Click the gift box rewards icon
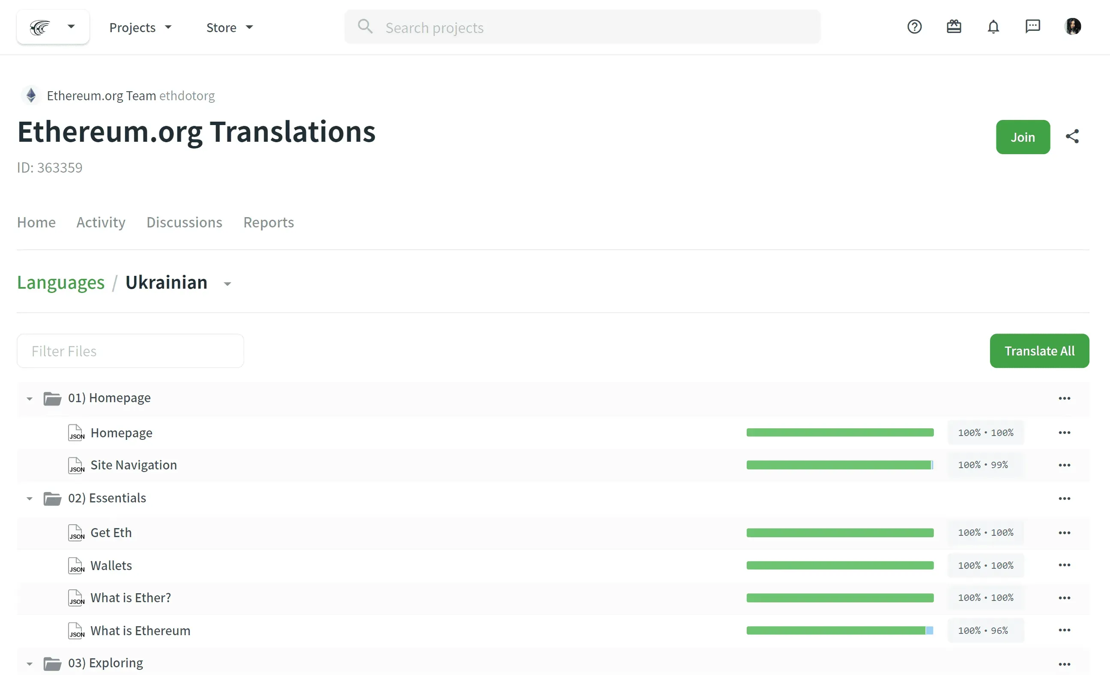This screenshot has height=675, width=1110. 954,27
